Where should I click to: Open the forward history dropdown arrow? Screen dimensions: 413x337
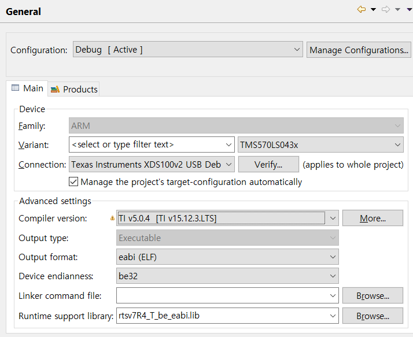[397, 9]
